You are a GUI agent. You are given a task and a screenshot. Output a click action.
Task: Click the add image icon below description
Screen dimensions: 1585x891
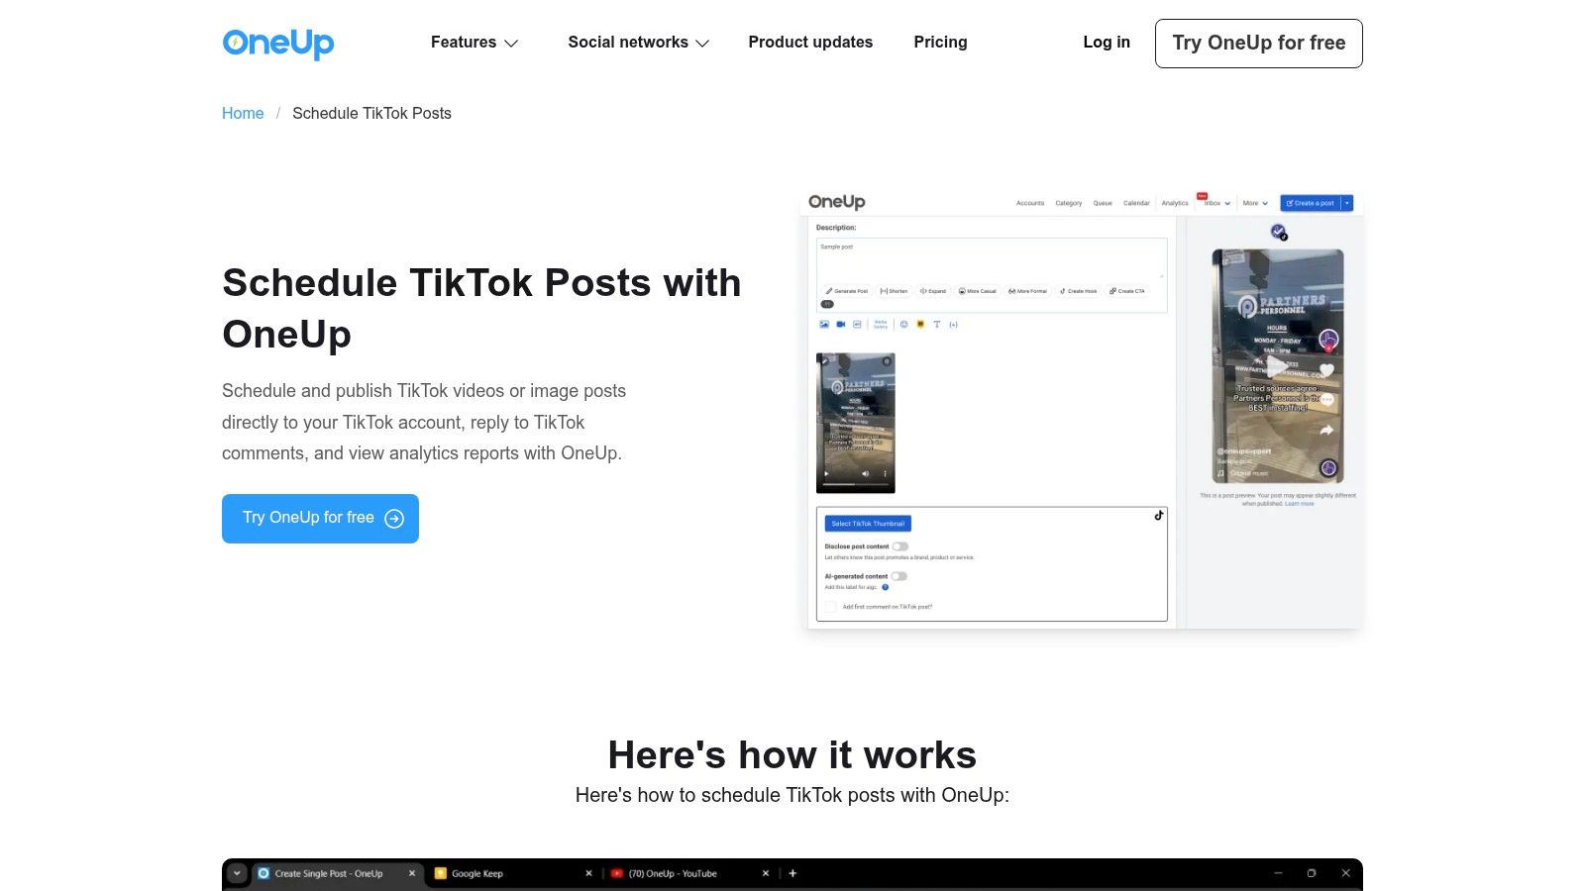824,325
